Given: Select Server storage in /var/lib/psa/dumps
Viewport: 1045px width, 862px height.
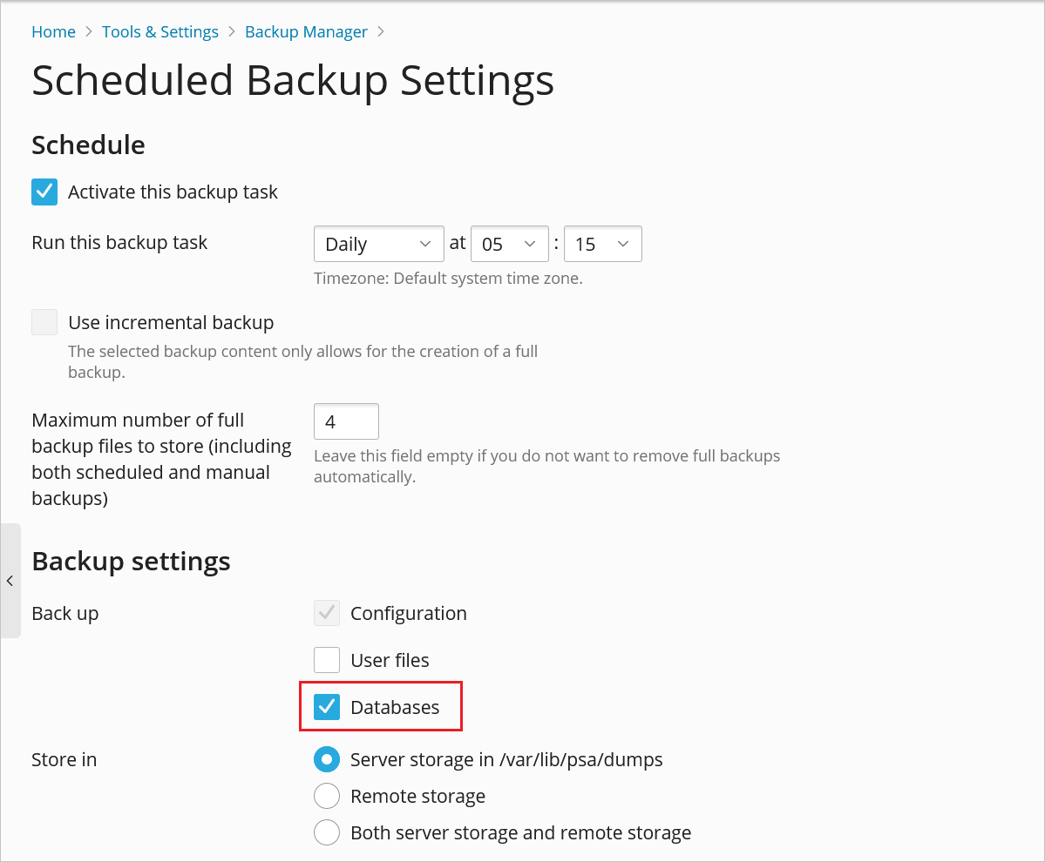Looking at the screenshot, I should (327, 760).
